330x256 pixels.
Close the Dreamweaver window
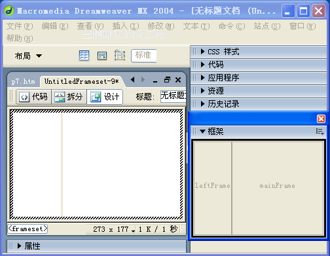point(318,10)
